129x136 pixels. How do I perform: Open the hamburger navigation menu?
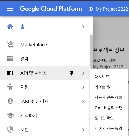point(10,9)
